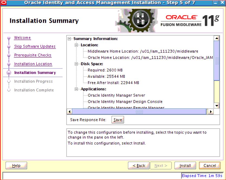The image size is (226, 180).
Task: Click the Oracle logo icon in the title bar
Action: [3, 2]
